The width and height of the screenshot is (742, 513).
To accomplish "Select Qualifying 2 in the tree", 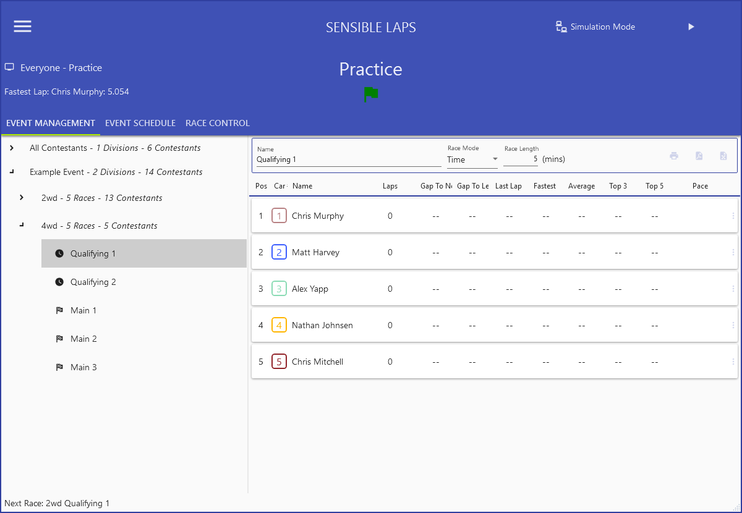I will (93, 282).
